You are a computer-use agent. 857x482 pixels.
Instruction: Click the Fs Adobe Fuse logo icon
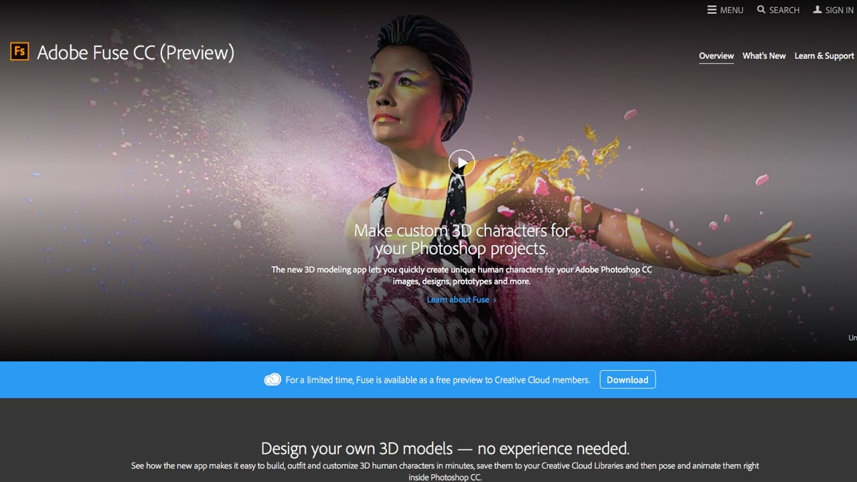point(19,52)
